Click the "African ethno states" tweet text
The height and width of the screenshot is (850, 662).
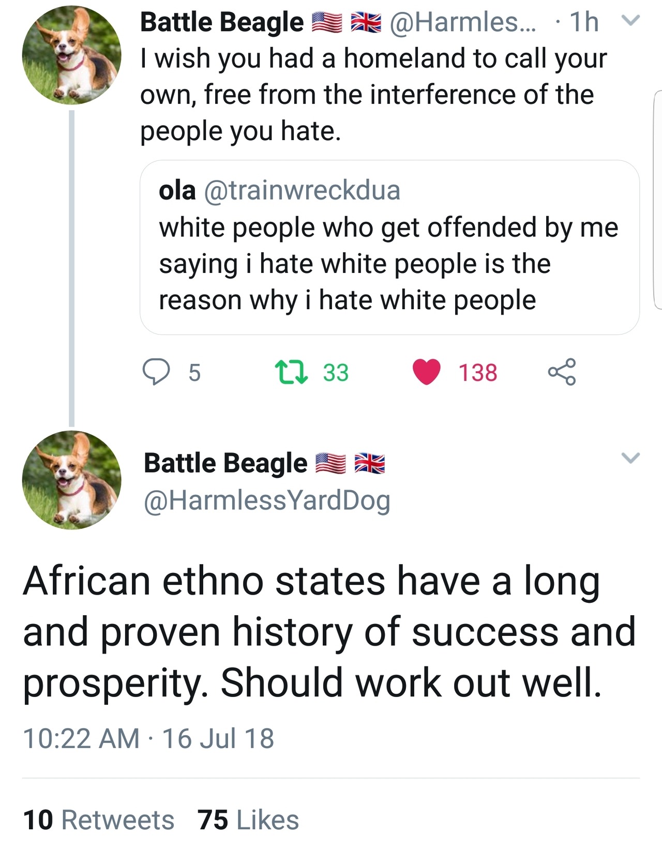coord(329,631)
